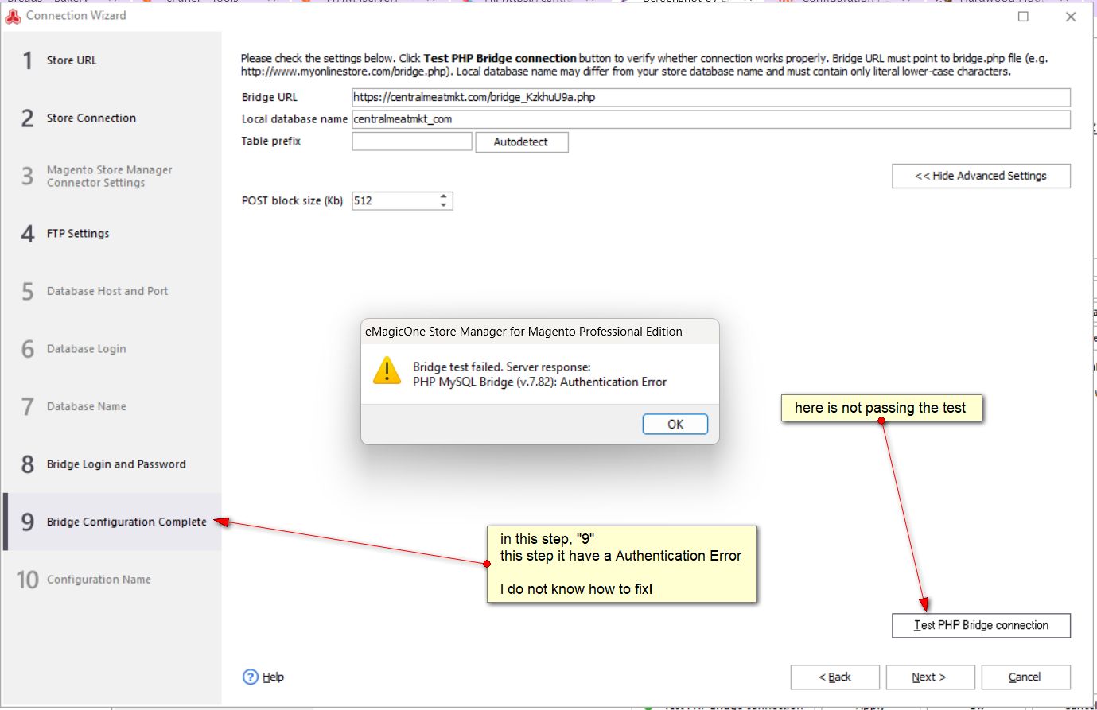Screen dimensions: 1097x710
Task: Proceed with the Next button
Action: click(929, 677)
